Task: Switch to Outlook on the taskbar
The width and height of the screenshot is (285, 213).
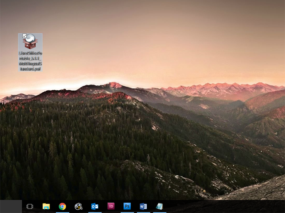Action: point(95,206)
